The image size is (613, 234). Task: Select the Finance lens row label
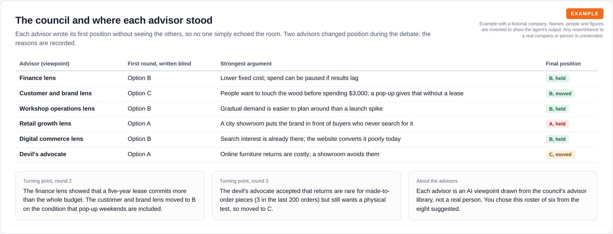coord(38,78)
